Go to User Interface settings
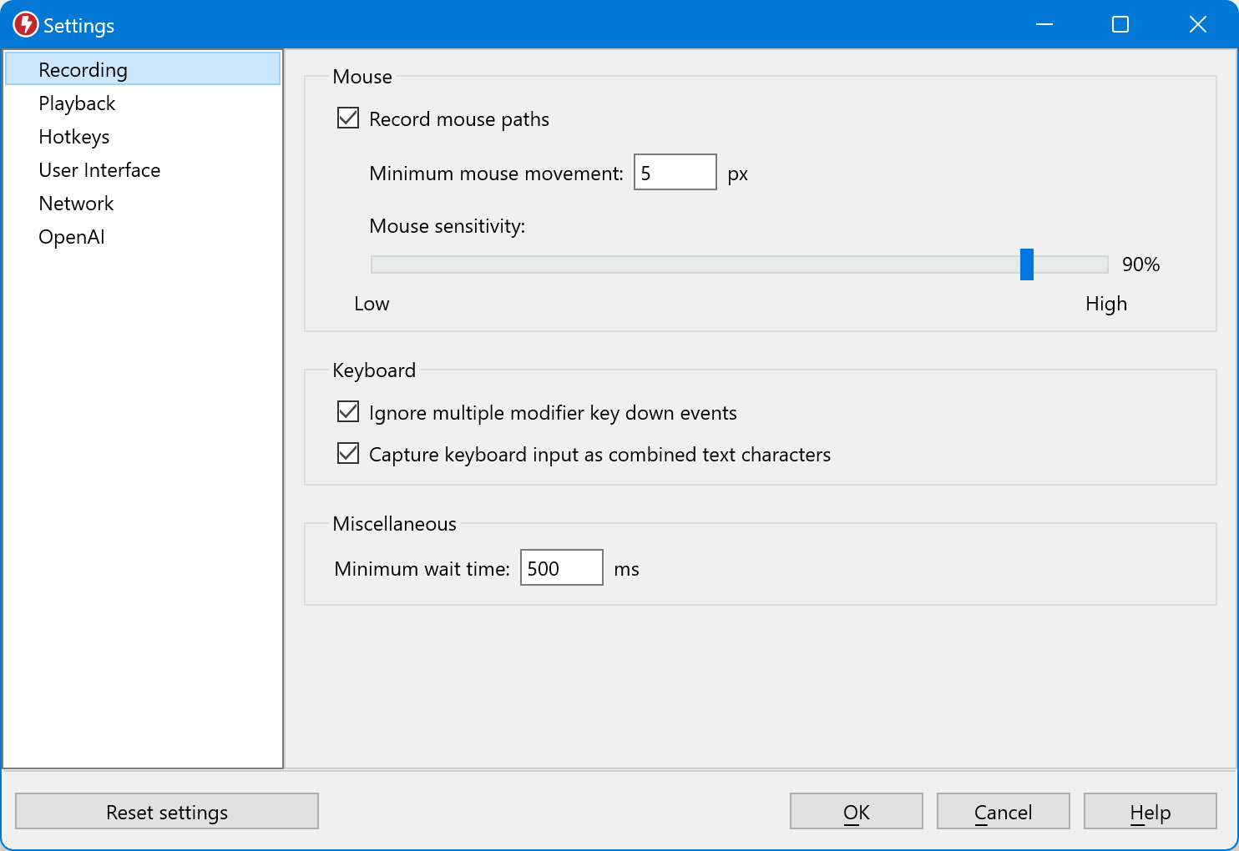The width and height of the screenshot is (1239, 851). click(x=99, y=170)
